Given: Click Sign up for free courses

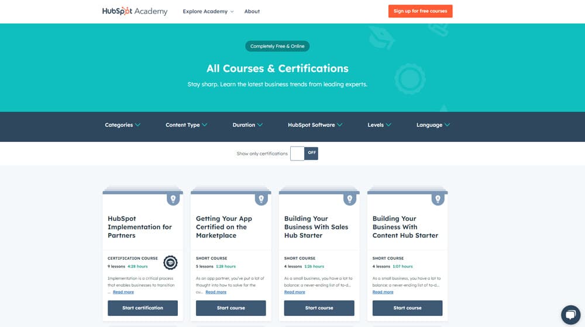Looking at the screenshot, I should click(x=420, y=11).
